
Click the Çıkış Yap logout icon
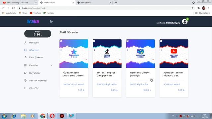tap(25, 88)
